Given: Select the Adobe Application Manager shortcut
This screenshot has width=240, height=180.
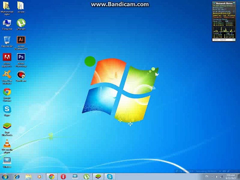Looking at the screenshot, I should point(7,60).
